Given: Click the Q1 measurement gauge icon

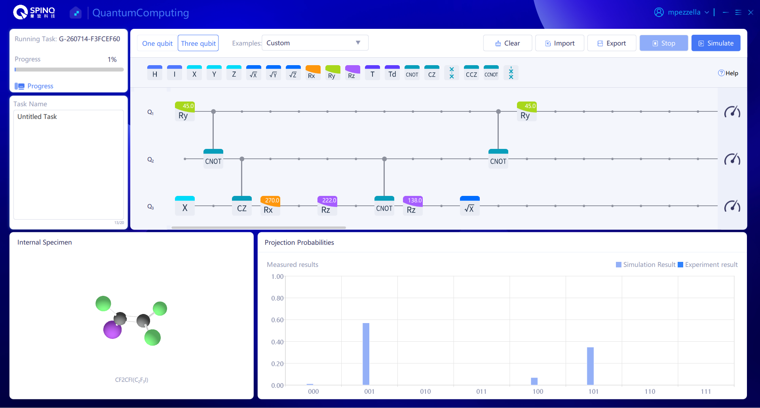Looking at the screenshot, I should [732, 112].
